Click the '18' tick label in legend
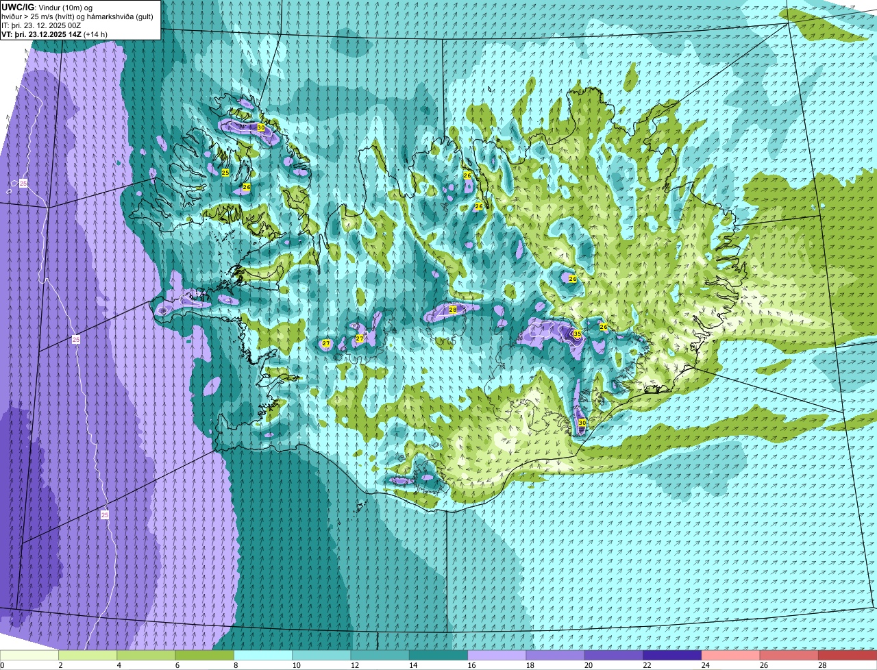This screenshot has height=670, width=877. (529, 665)
